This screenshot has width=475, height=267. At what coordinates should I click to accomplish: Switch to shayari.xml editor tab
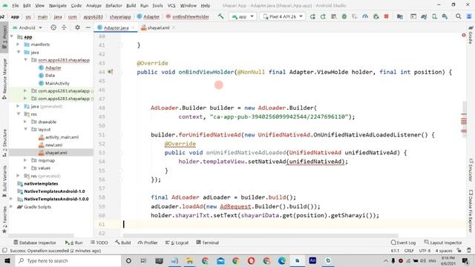158,28
